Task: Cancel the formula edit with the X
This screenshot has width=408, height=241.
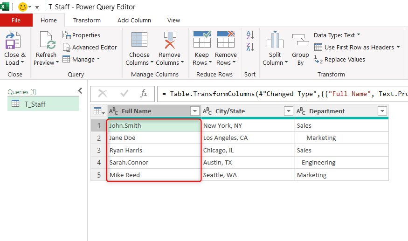Action: [103, 93]
